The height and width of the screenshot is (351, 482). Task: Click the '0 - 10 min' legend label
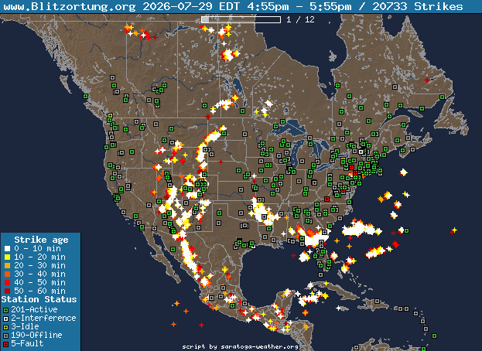pyautogui.click(x=37, y=248)
